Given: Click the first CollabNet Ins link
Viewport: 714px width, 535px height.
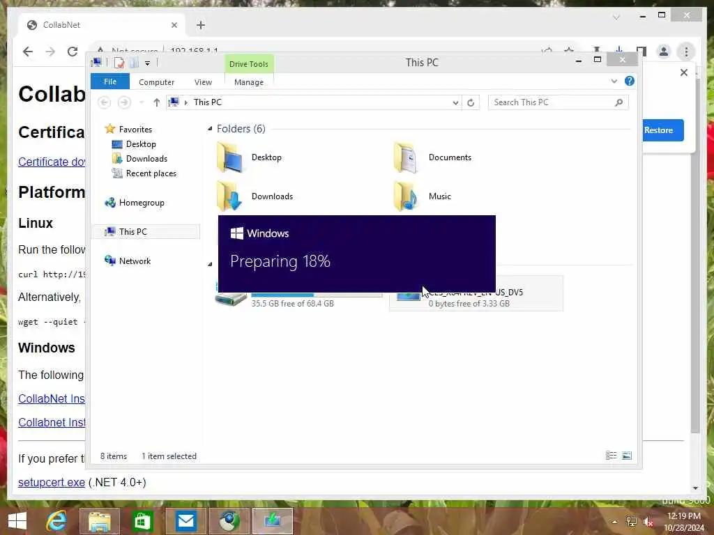Looking at the screenshot, I should [x=52, y=398].
